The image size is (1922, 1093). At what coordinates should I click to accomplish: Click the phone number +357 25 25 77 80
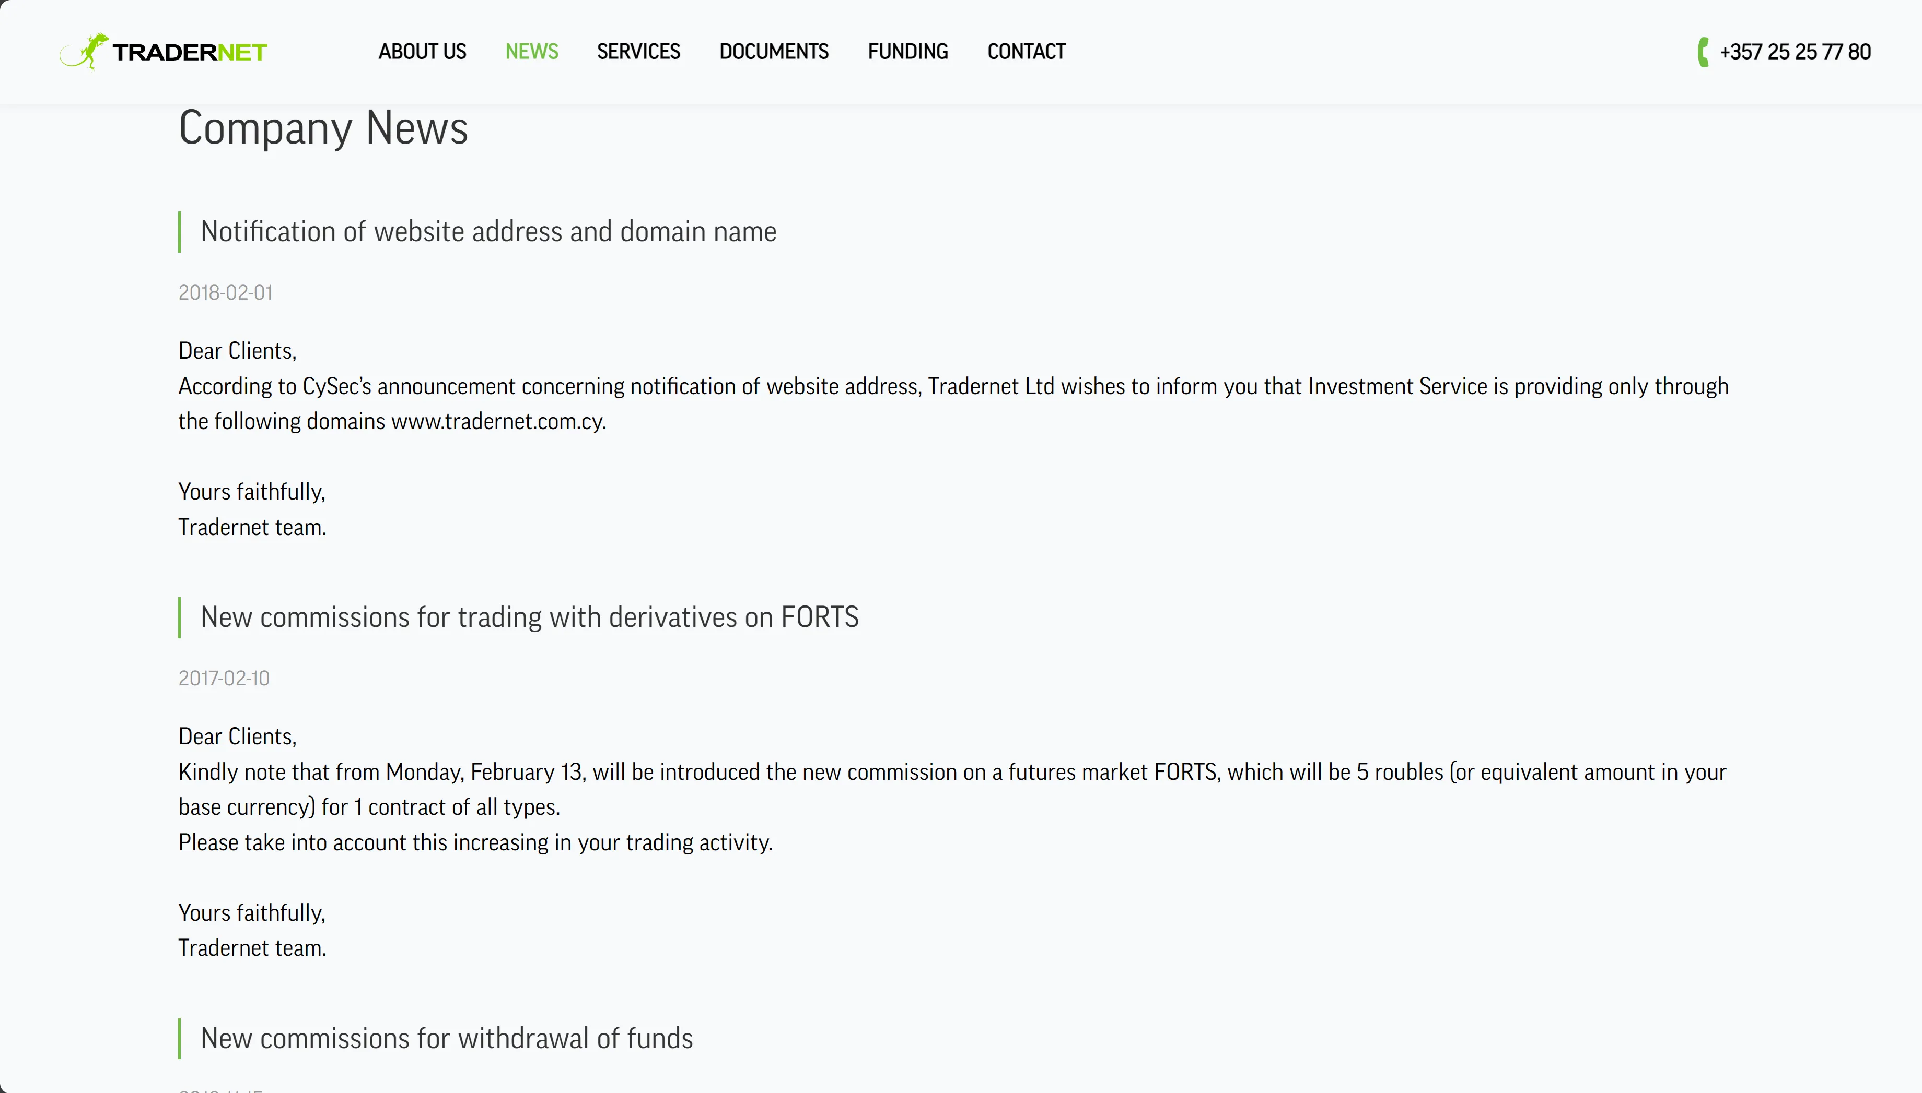[x=1795, y=52]
